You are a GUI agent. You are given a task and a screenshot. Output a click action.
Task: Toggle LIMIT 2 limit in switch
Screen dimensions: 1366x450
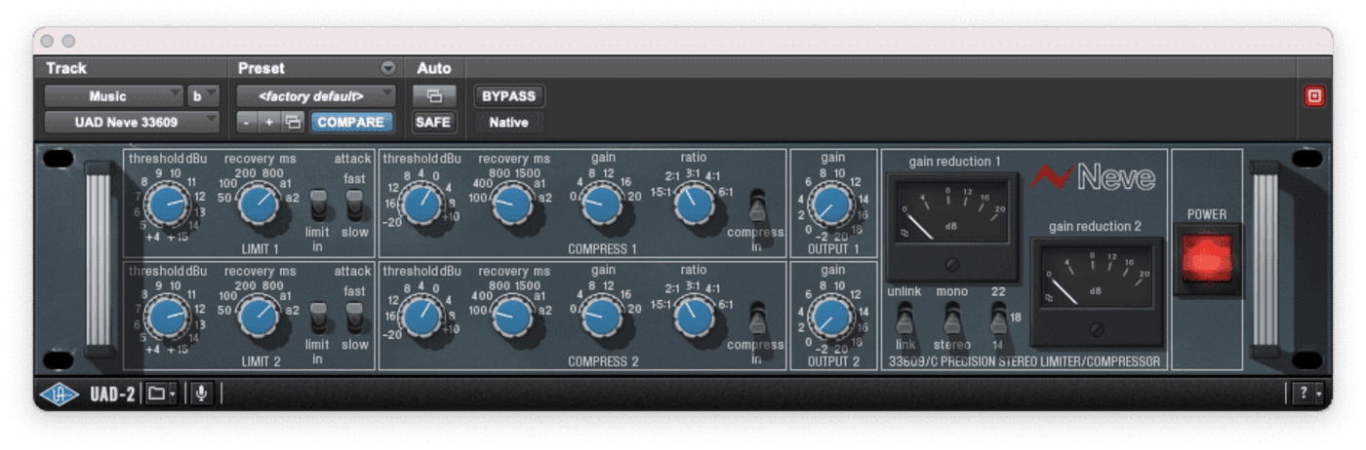pyautogui.click(x=318, y=319)
